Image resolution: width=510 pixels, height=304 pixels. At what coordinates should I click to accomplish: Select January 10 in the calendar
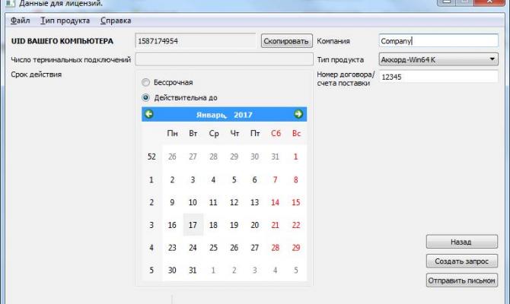[193, 202]
